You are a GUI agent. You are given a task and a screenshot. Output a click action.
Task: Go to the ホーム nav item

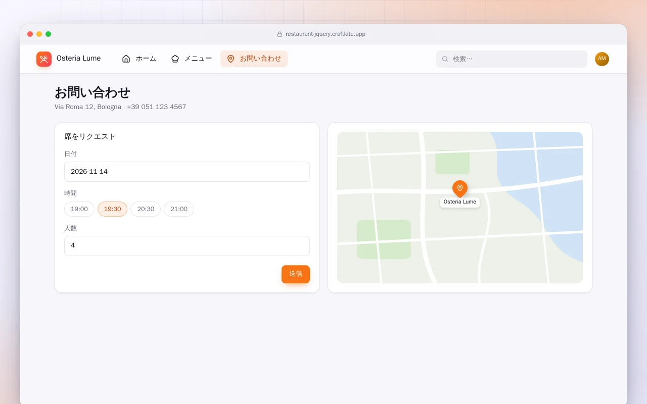coord(139,59)
